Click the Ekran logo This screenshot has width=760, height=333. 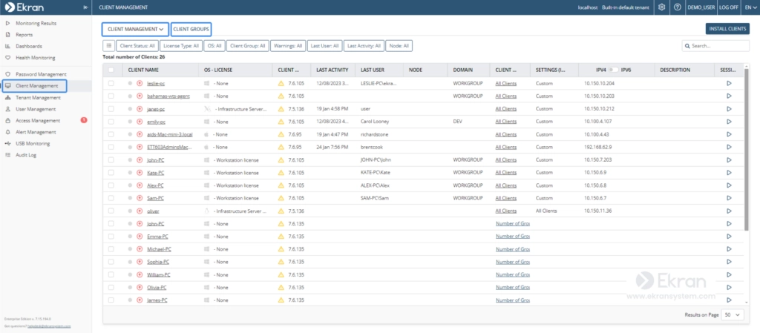click(23, 7)
